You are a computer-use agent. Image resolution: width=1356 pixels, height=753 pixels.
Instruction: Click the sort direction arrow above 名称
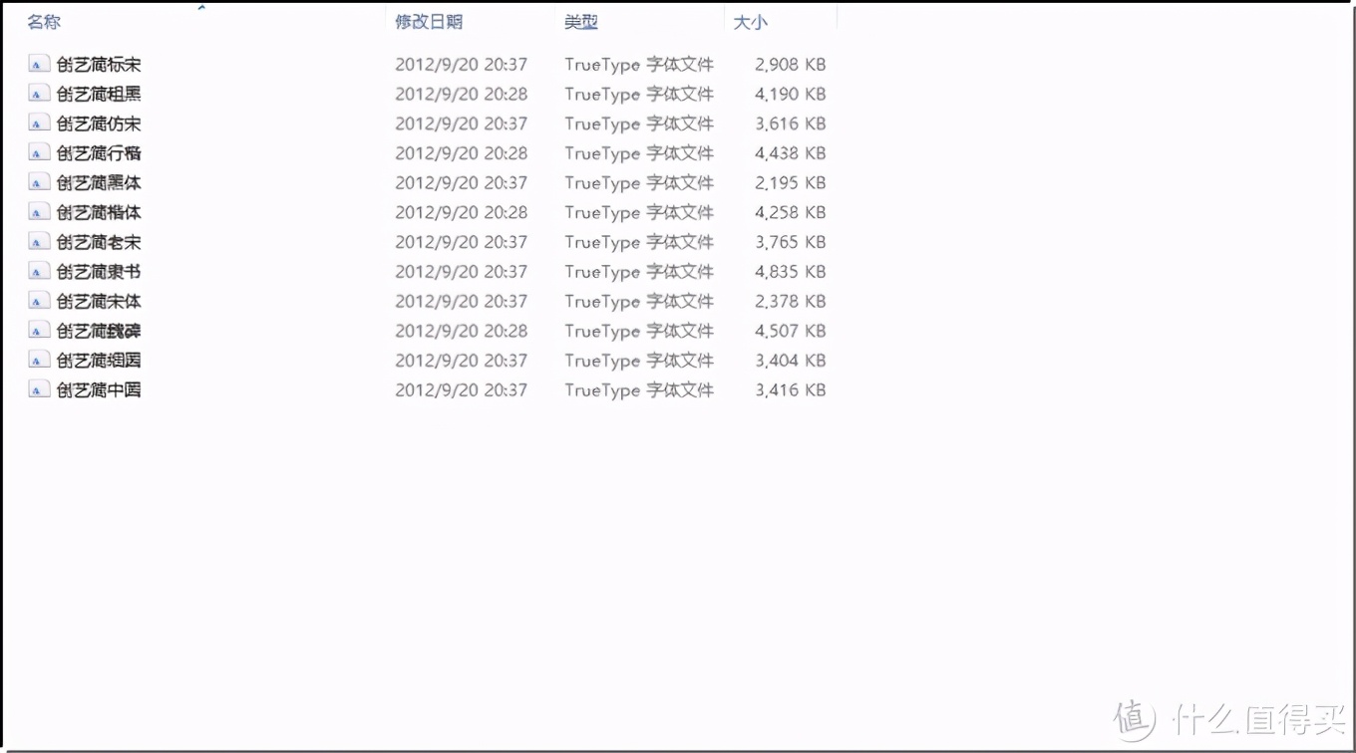pos(200,6)
